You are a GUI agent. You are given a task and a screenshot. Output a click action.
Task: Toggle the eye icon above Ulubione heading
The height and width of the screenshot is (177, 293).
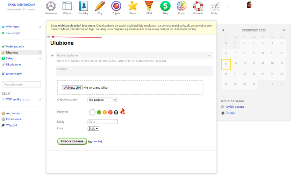point(49,37)
